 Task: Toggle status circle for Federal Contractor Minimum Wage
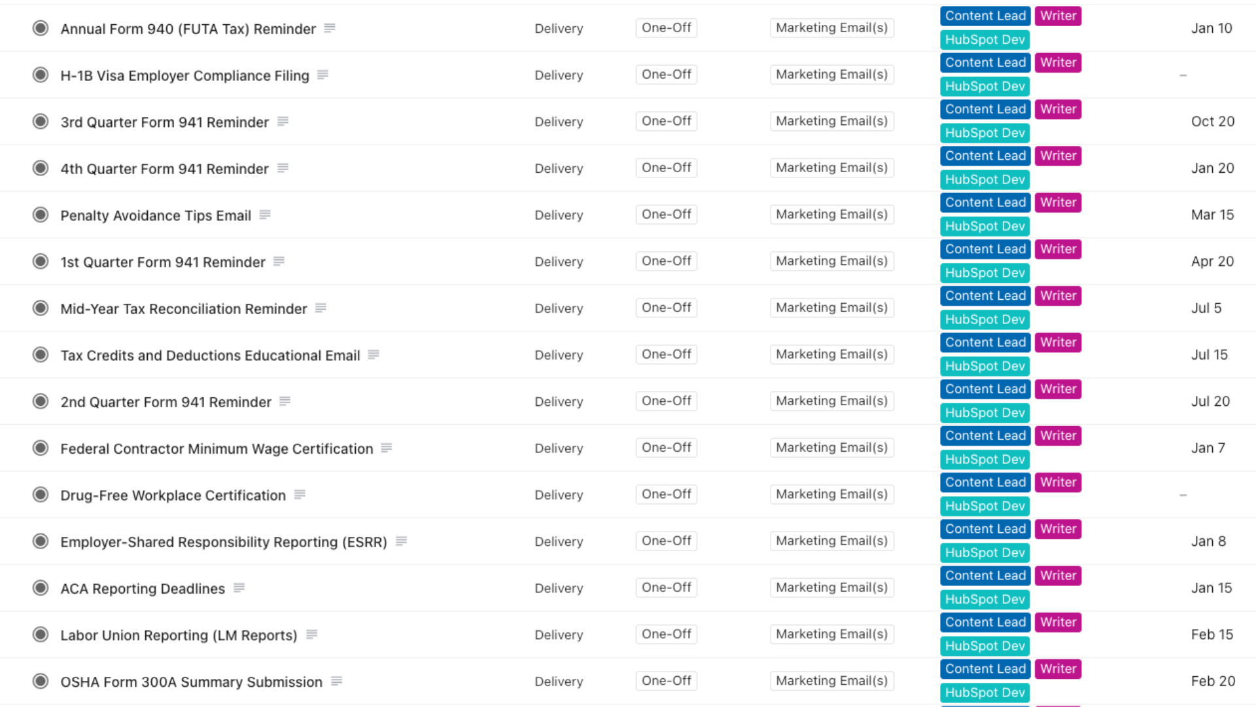coord(41,448)
